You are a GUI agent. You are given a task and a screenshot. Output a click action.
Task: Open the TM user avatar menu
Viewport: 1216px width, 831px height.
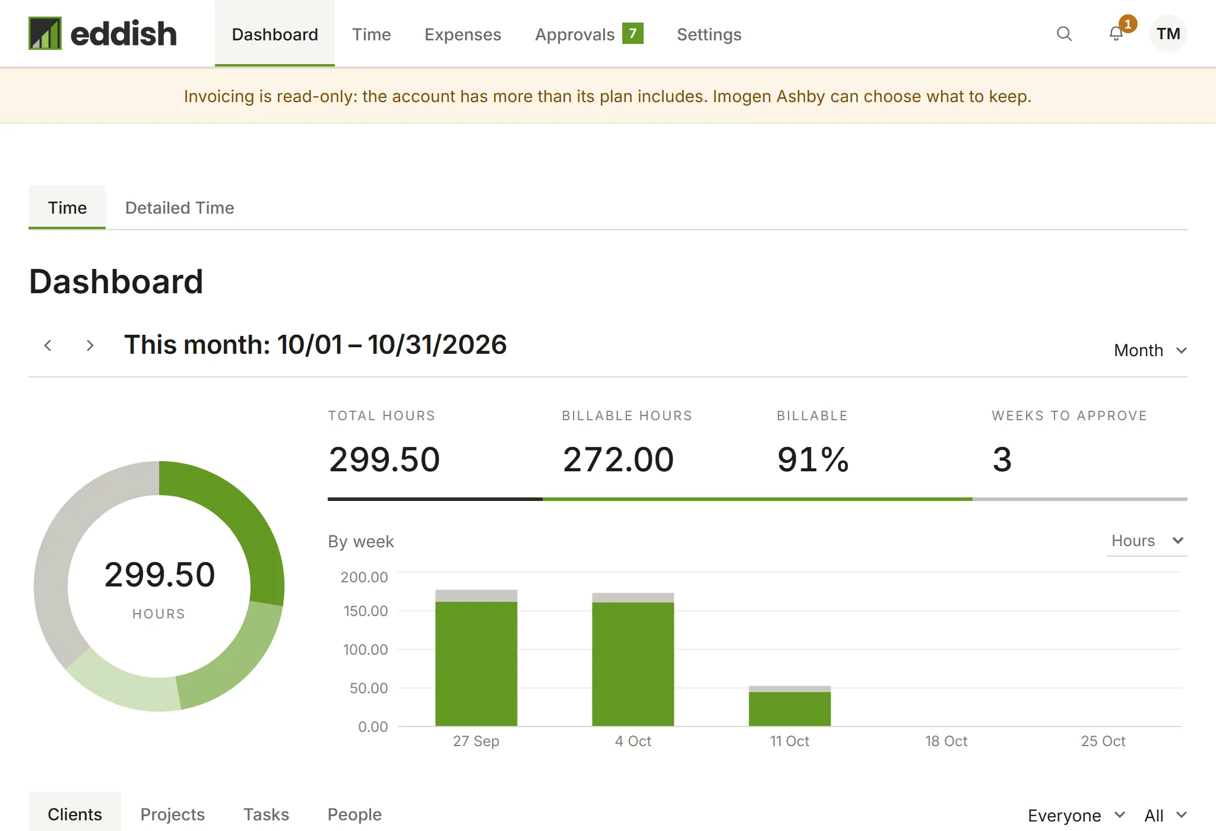pos(1168,34)
